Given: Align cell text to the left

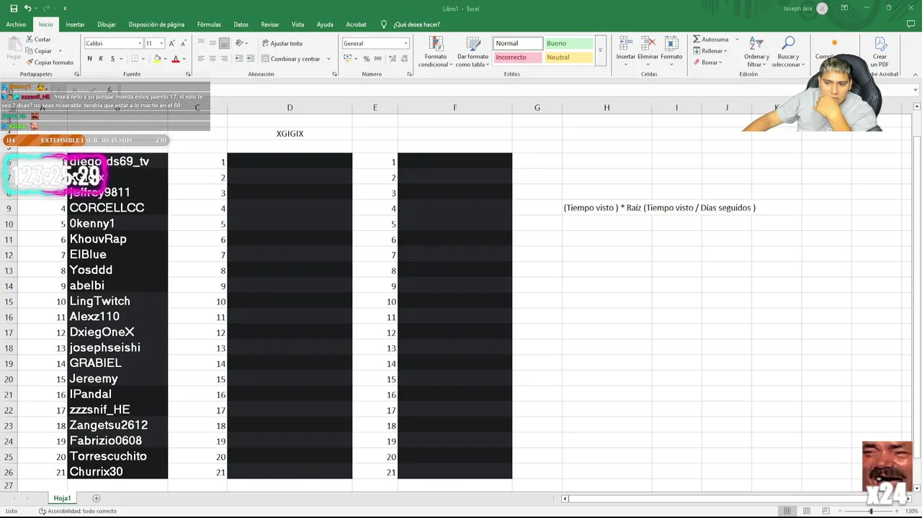Looking at the screenshot, I should (201, 59).
